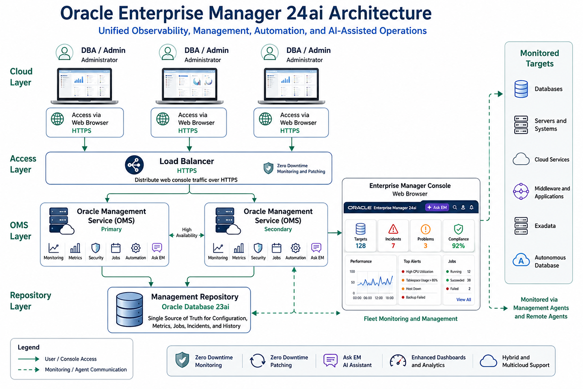Click the Databases icon in Monitored Targets
The height and width of the screenshot is (389, 583).
(521, 89)
